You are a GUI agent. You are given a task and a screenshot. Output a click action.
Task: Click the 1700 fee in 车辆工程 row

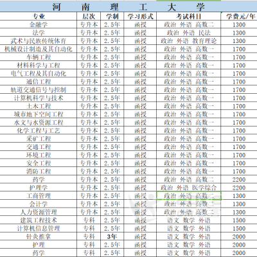(239, 57)
